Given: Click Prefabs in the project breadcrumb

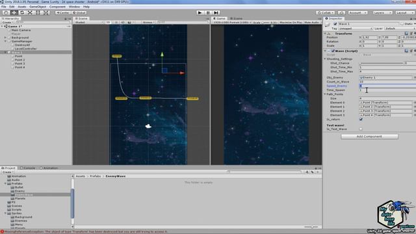Looking at the screenshot, I should click(96, 176).
